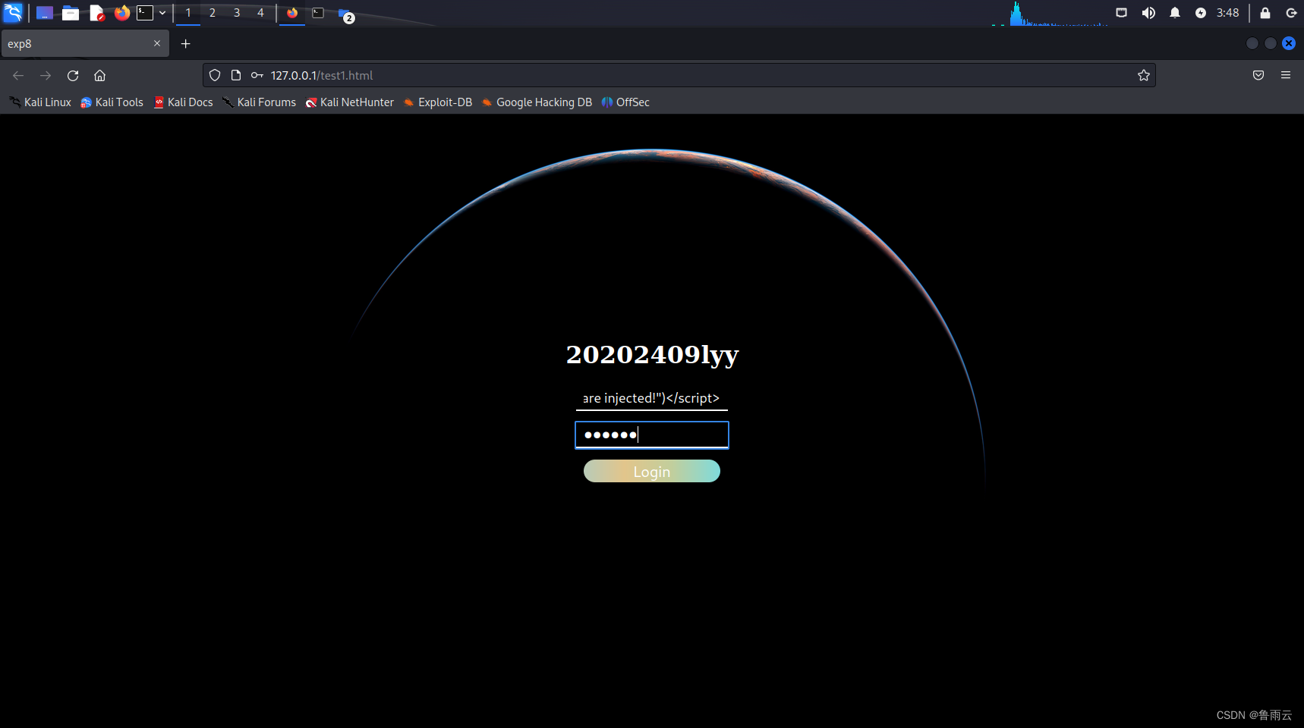Close the exp8 tab
The width and height of the screenshot is (1304, 728).
157,43
